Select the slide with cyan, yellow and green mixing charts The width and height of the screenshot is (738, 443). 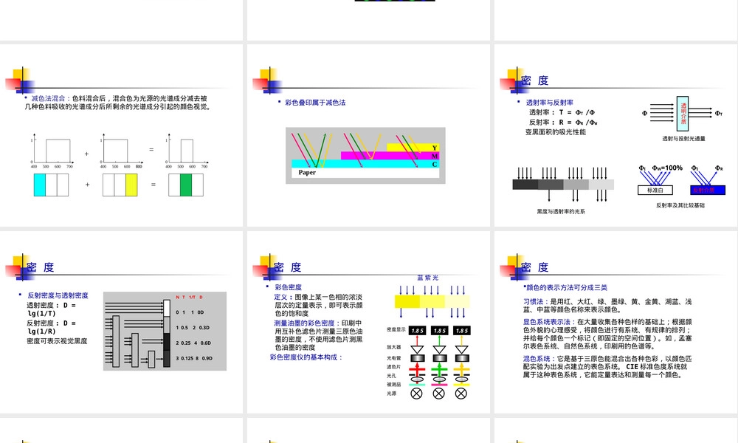tap(122, 135)
